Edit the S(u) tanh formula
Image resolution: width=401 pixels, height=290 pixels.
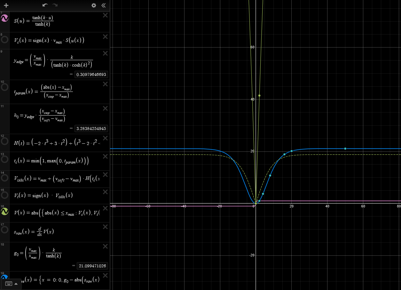coord(34,21)
